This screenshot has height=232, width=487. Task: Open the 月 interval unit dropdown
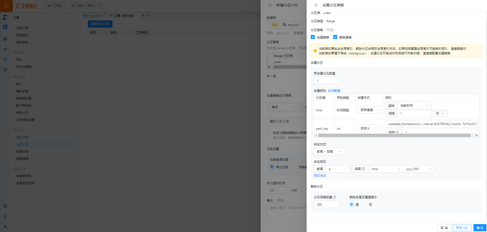pos(439,113)
